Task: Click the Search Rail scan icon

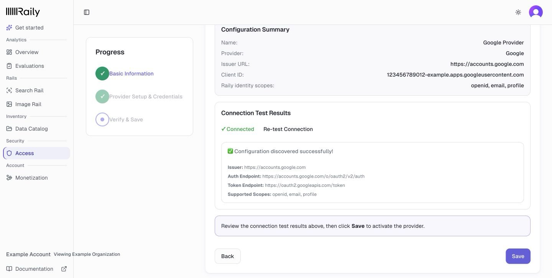Action: (x=9, y=90)
